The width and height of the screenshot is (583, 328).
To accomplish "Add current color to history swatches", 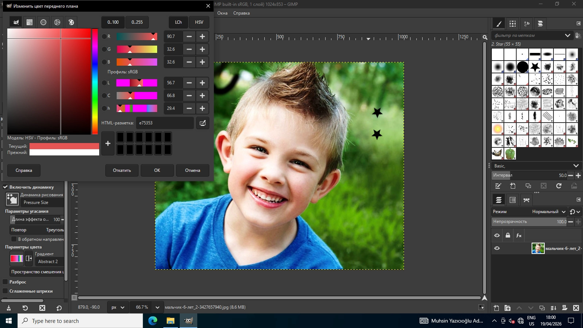I will [108, 143].
